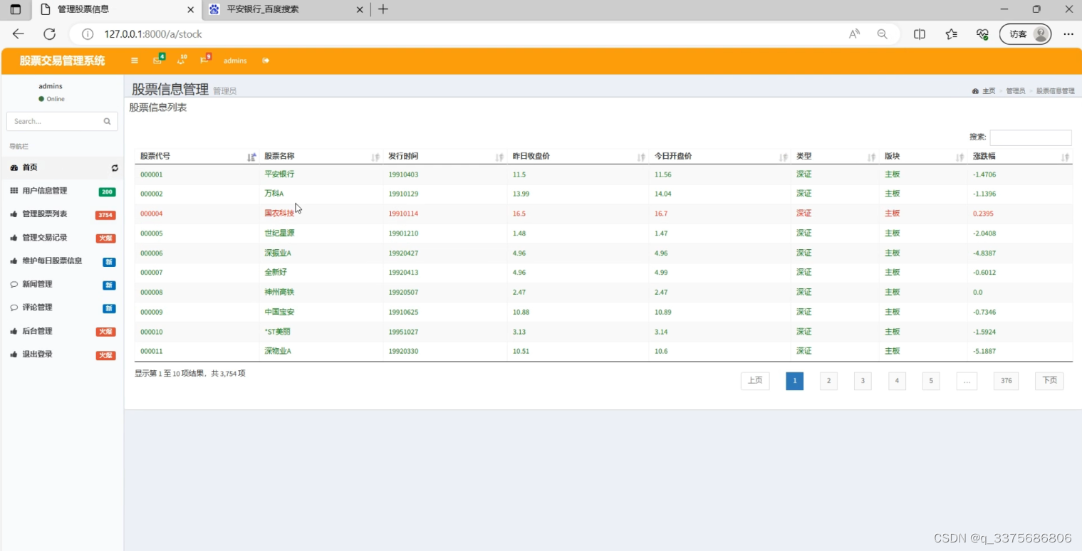This screenshot has width=1082, height=551.
Task: Sort table by 版块 column
Action: click(x=923, y=157)
